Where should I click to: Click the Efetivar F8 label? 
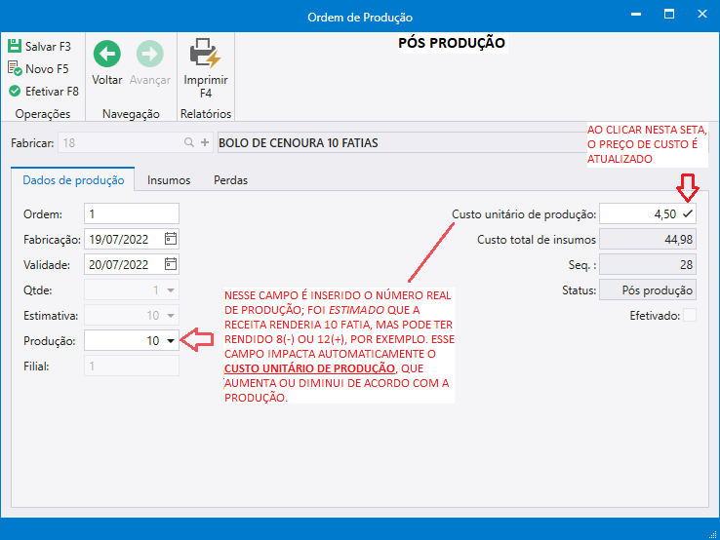52,92
